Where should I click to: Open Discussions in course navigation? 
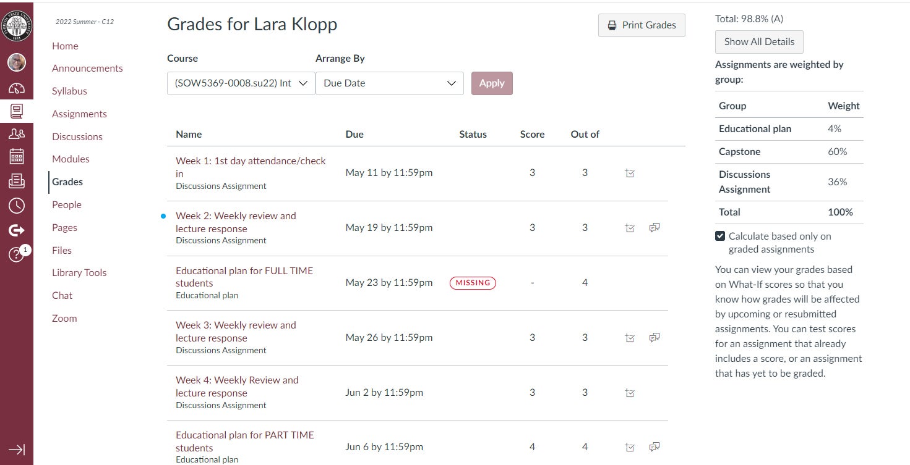(77, 136)
